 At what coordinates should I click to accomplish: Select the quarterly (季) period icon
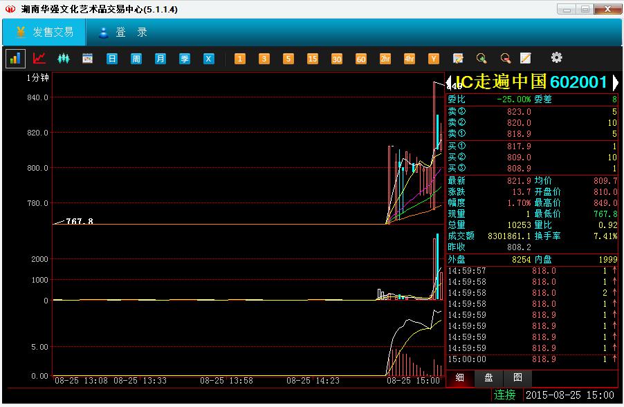(185, 59)
